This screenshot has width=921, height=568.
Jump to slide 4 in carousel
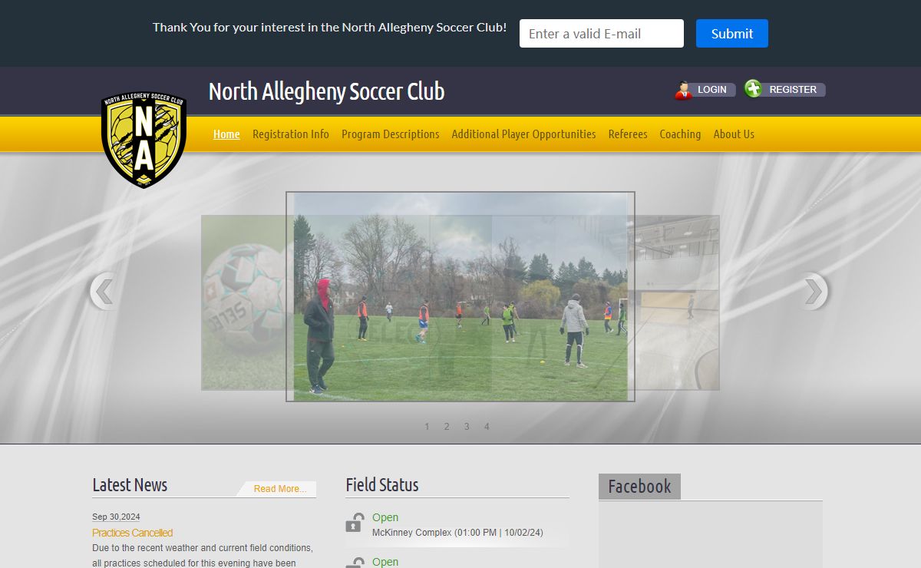click(487, 427)
